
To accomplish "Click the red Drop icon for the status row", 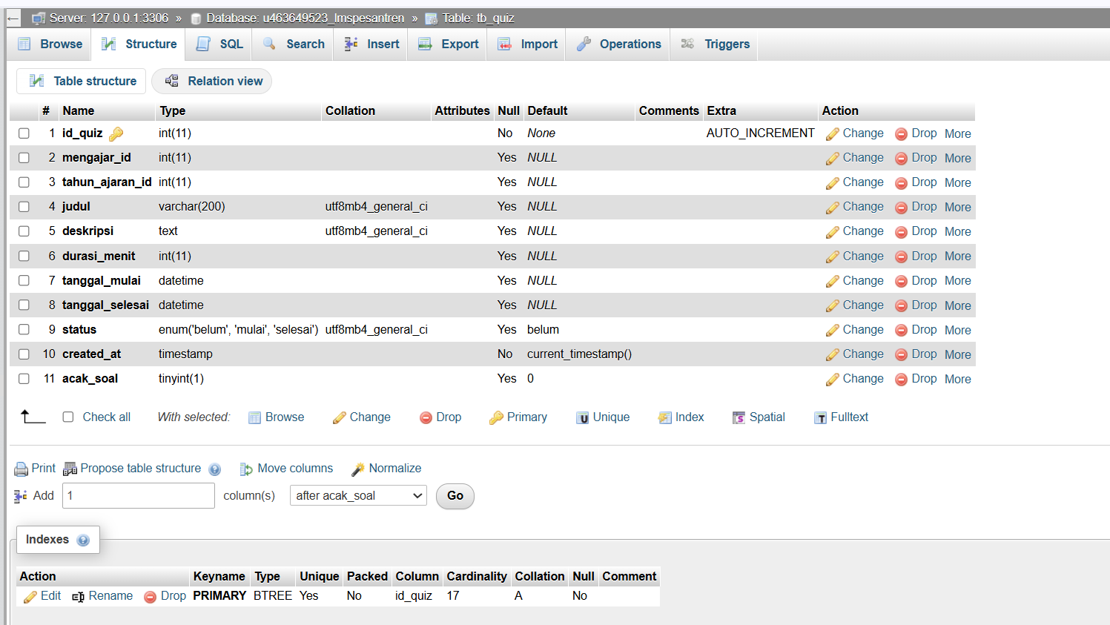I will click(901, 331).
